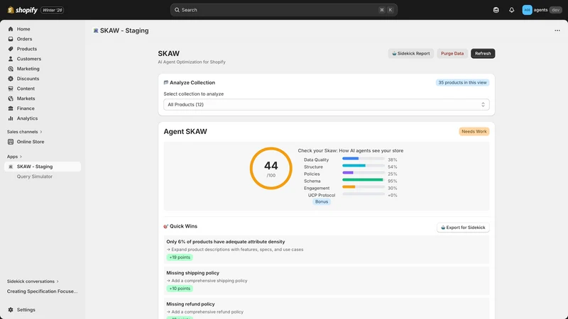Viewport: 568px width, 319px height.
Task: Click the Orders inbox icon
Action: [x=11, y=39]
